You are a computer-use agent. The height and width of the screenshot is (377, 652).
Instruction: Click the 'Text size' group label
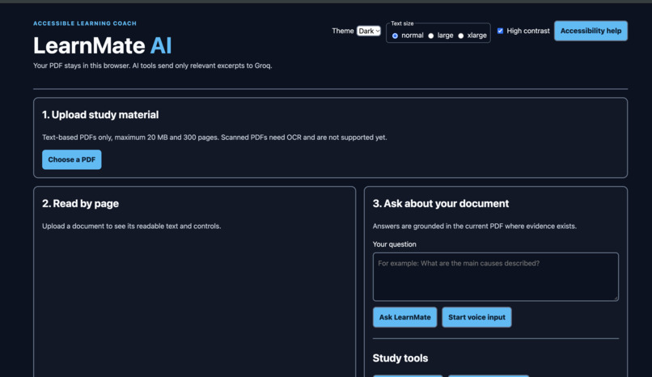tap(402, 23)
